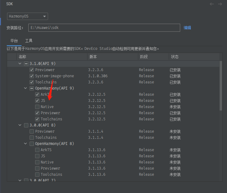Collapse the 3.0.0(API 7) group
Viewport: 227px width, 193px height.
click(20, 180)
